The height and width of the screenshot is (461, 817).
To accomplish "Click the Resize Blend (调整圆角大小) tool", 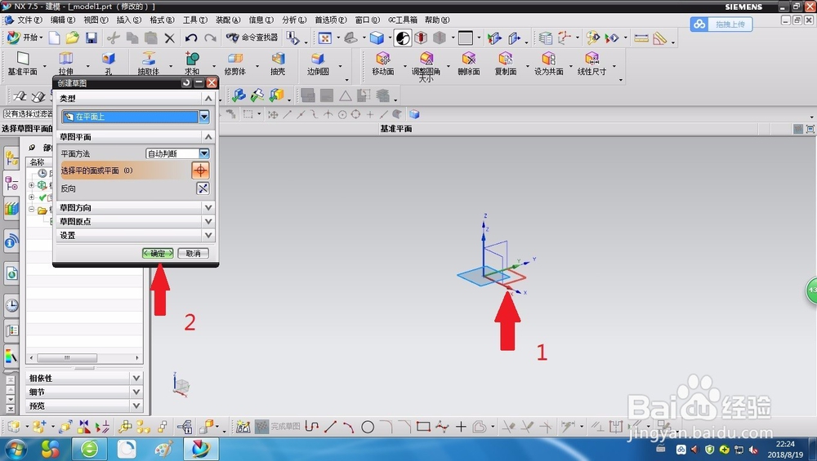I will pos(426,66).
